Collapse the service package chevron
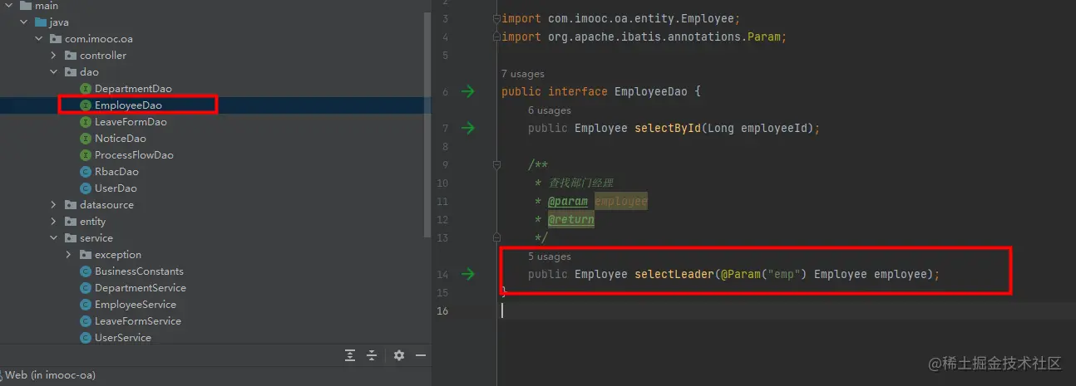 [54, 238]
